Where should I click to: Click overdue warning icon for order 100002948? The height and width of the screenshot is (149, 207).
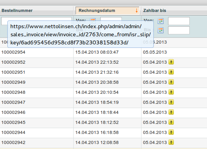(x=171, y=92)
